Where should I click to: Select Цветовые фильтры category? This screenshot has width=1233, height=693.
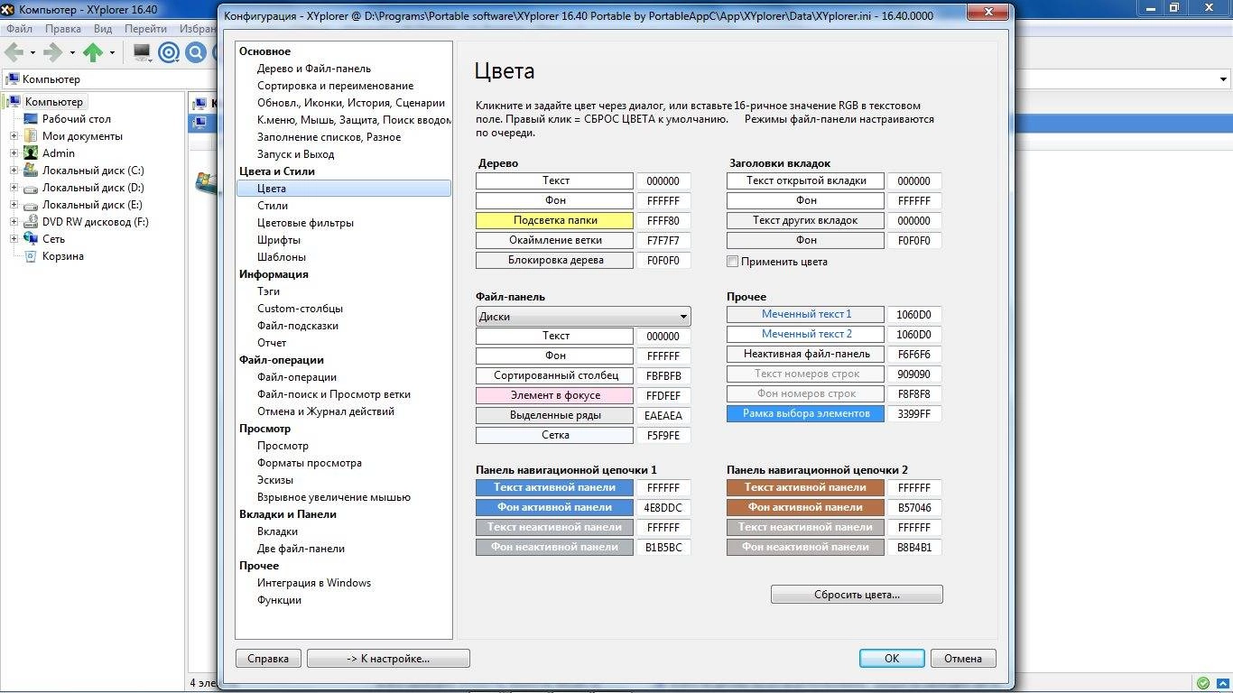pos(305,223)
